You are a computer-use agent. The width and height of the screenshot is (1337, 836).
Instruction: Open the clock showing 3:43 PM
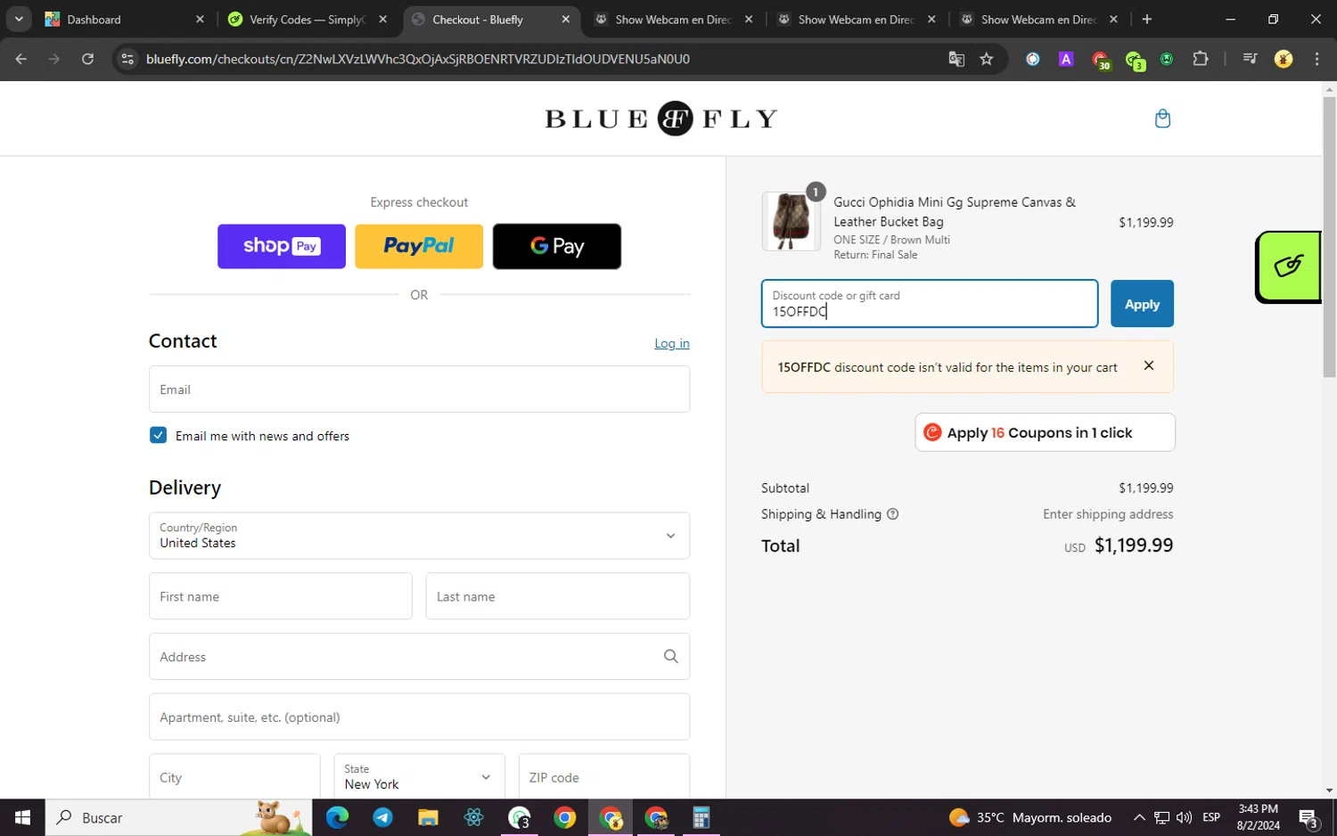[1258, 817]
